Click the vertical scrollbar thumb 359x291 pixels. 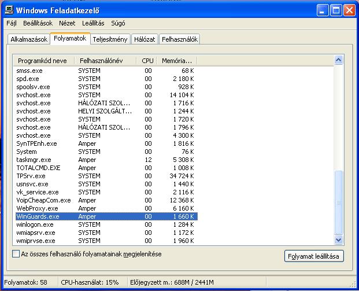click(338, 202)
